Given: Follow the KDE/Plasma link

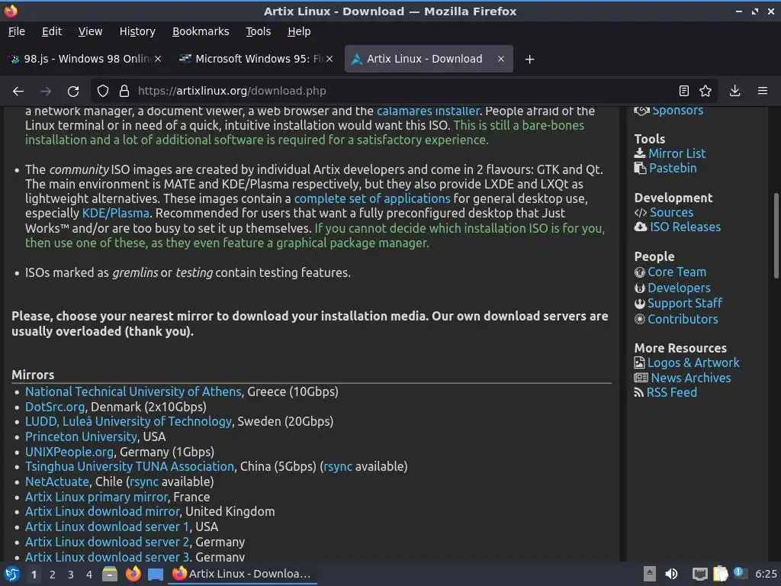Looking at the screenshot, I should [x=116, y=214].
